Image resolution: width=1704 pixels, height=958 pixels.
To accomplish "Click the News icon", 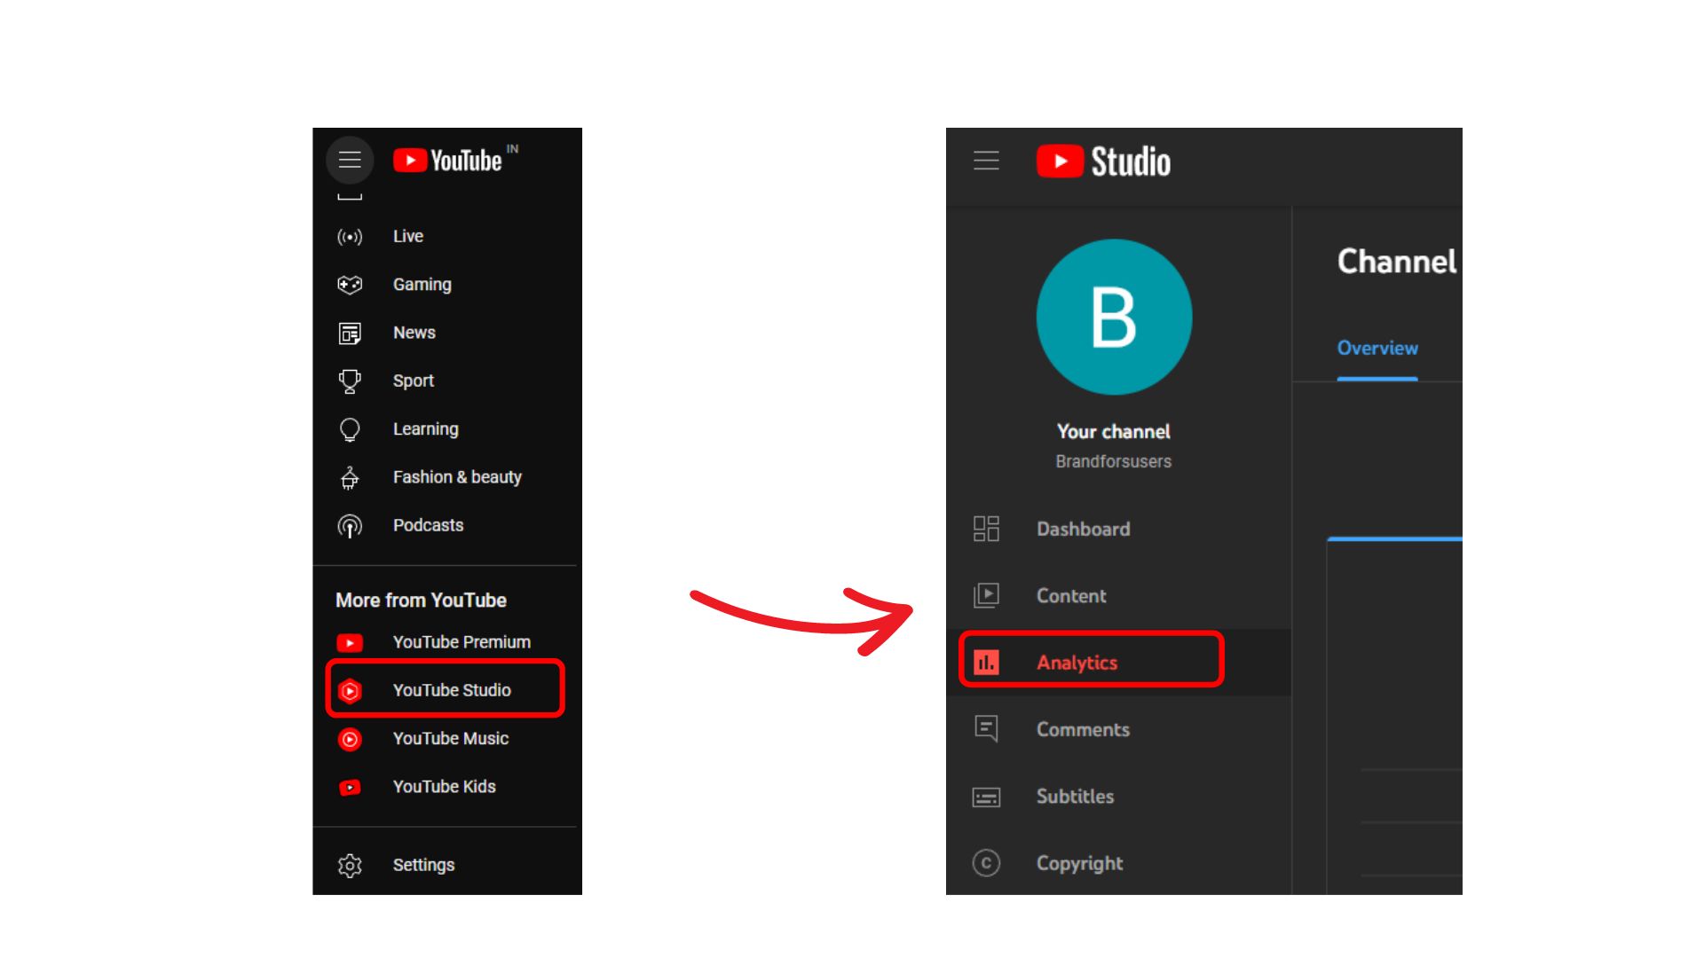I will click(x=350, y=333).
